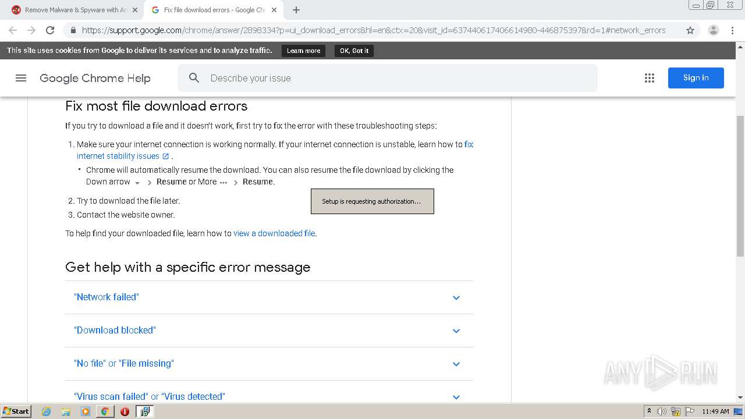Open the red Opera taskbar icon
The width and height of the screenshot is (745, 419).
coord(125,411)
